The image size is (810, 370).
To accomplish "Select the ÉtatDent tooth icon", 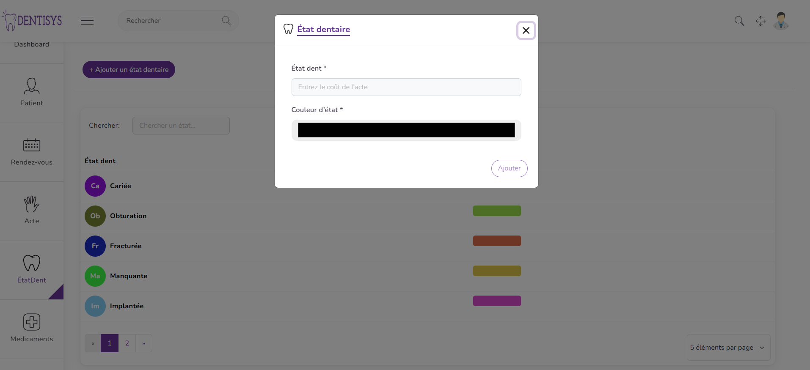I will [x=32, y=263].
